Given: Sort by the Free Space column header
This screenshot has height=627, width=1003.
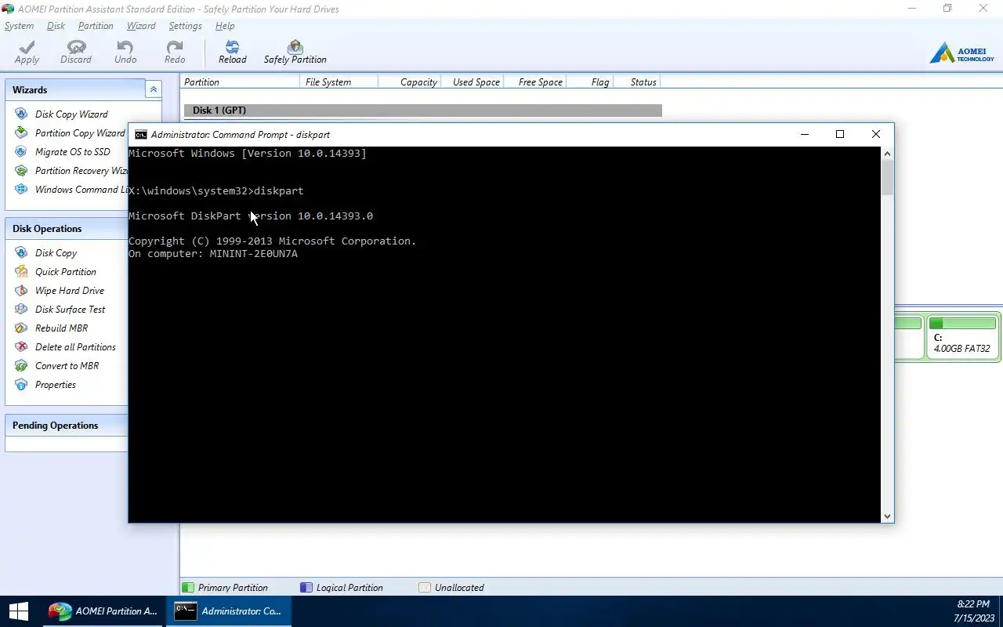Looking at the screenshot, I should pyautogui.click(x=534, y=82).
